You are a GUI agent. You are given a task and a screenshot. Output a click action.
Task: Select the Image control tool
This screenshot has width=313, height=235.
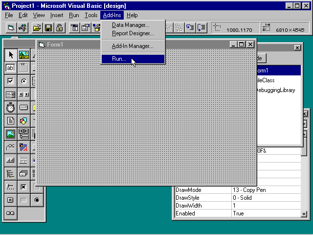click(x=10, y=134)
